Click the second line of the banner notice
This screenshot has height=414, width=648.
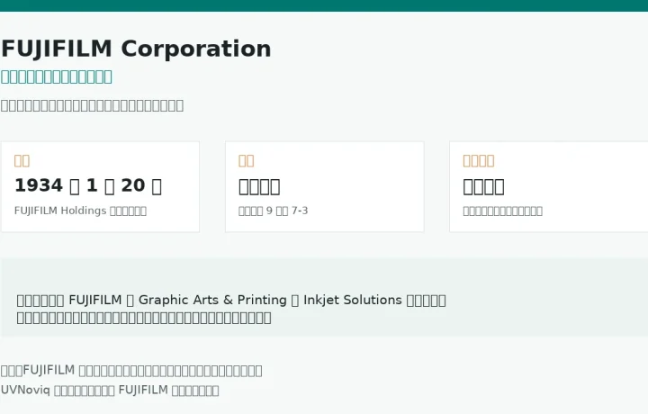pyautogui.click(x=144, y=318)
